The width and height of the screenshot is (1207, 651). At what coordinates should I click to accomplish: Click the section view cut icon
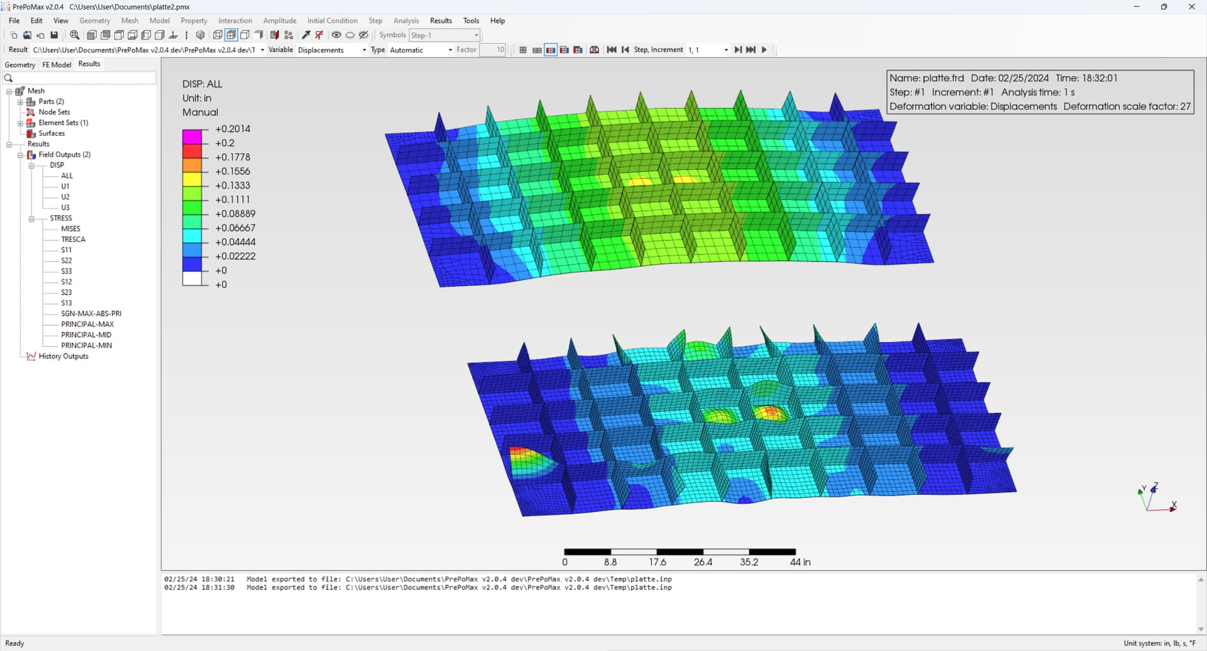tap(274, 35)
